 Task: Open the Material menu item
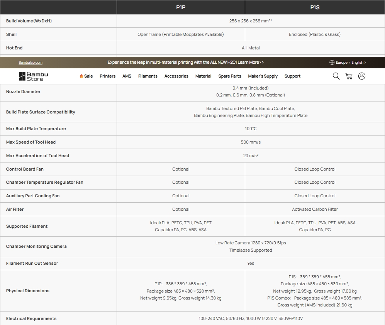(203, 76)
